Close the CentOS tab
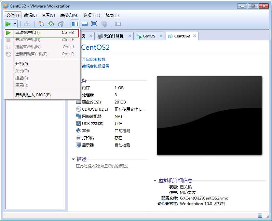272x221 pixels. tap(161, 36)
